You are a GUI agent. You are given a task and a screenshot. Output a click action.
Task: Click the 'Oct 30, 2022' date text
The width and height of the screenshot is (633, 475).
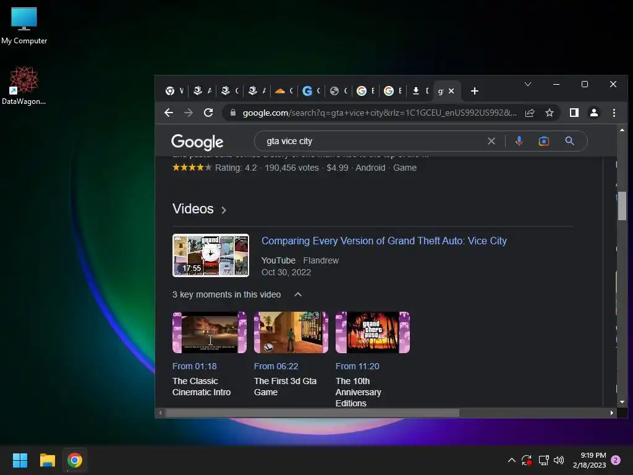pyautogui.click(x=286, y=272)
